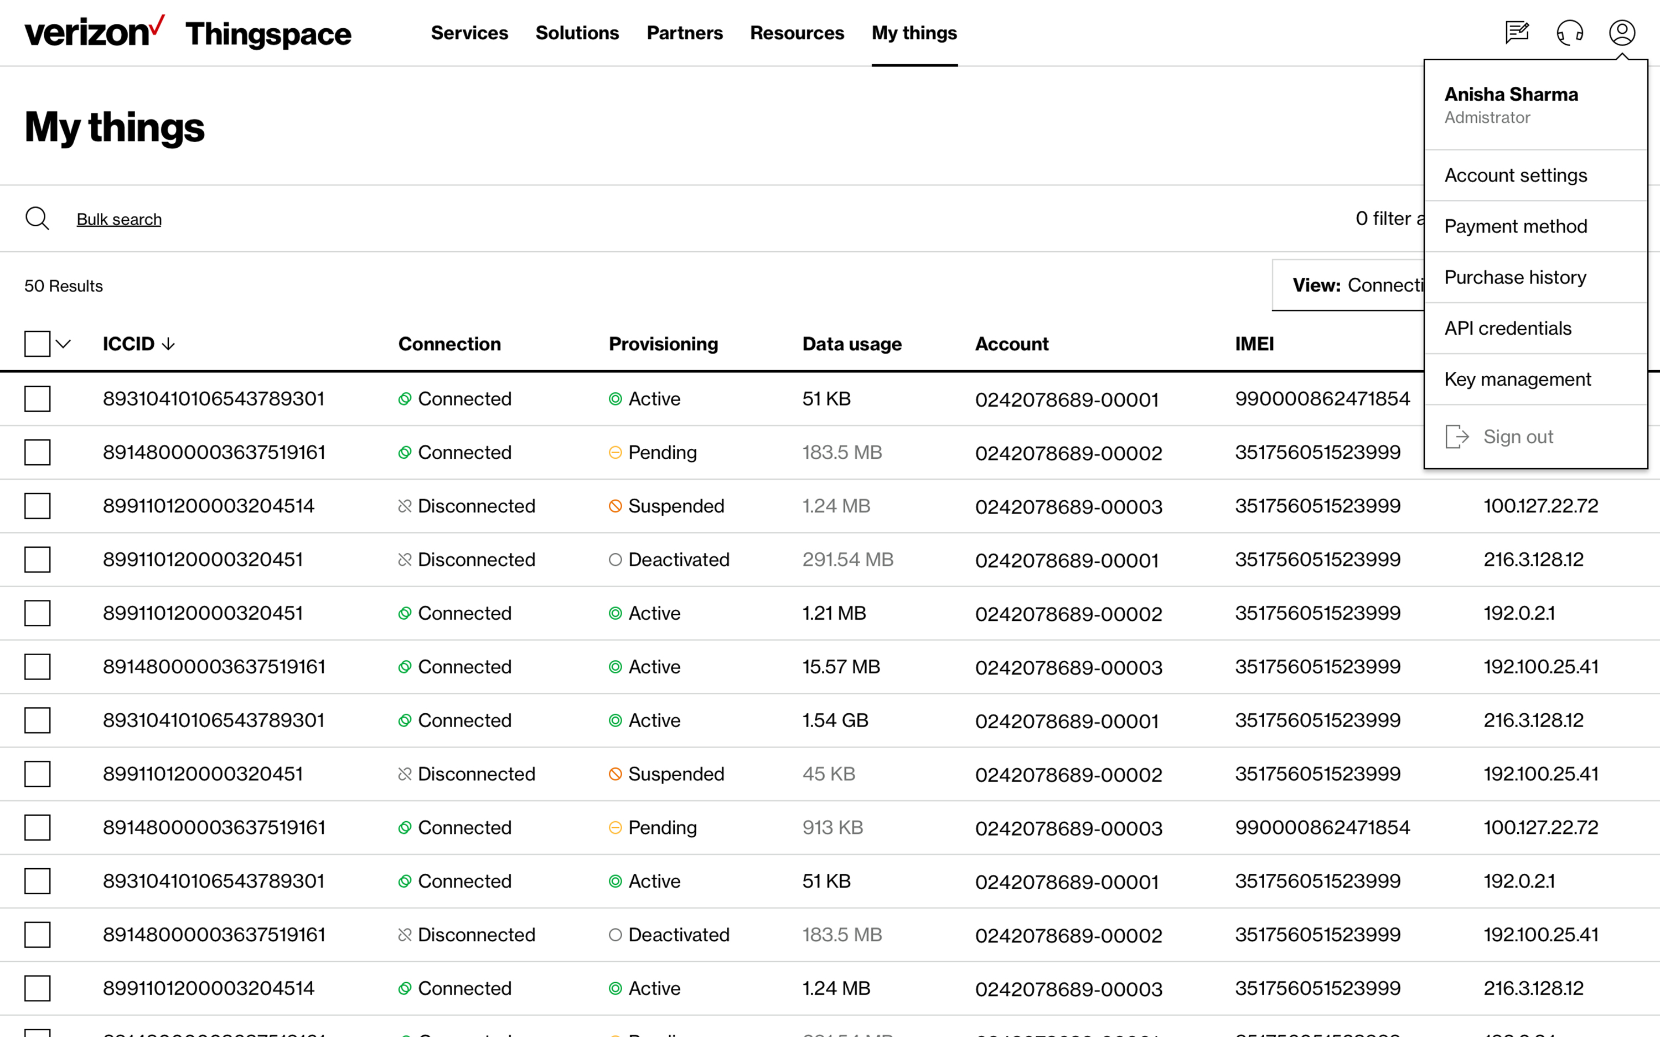Select Key management in the profile menu
This screenshot has height=1037, width=1660.
click(x=1517, y=379)
